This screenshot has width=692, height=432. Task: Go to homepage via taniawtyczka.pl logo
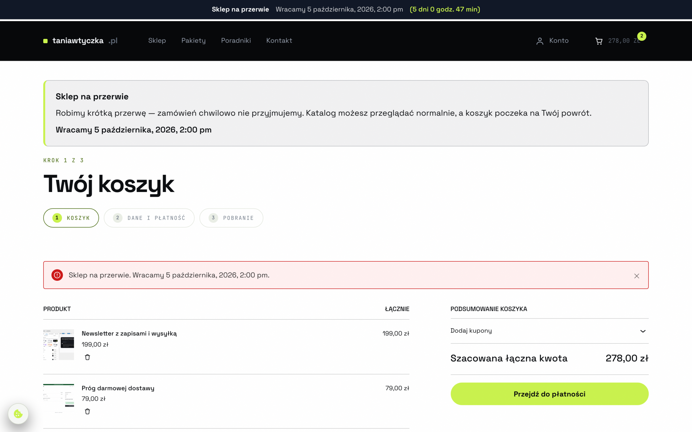pos(80,41)
